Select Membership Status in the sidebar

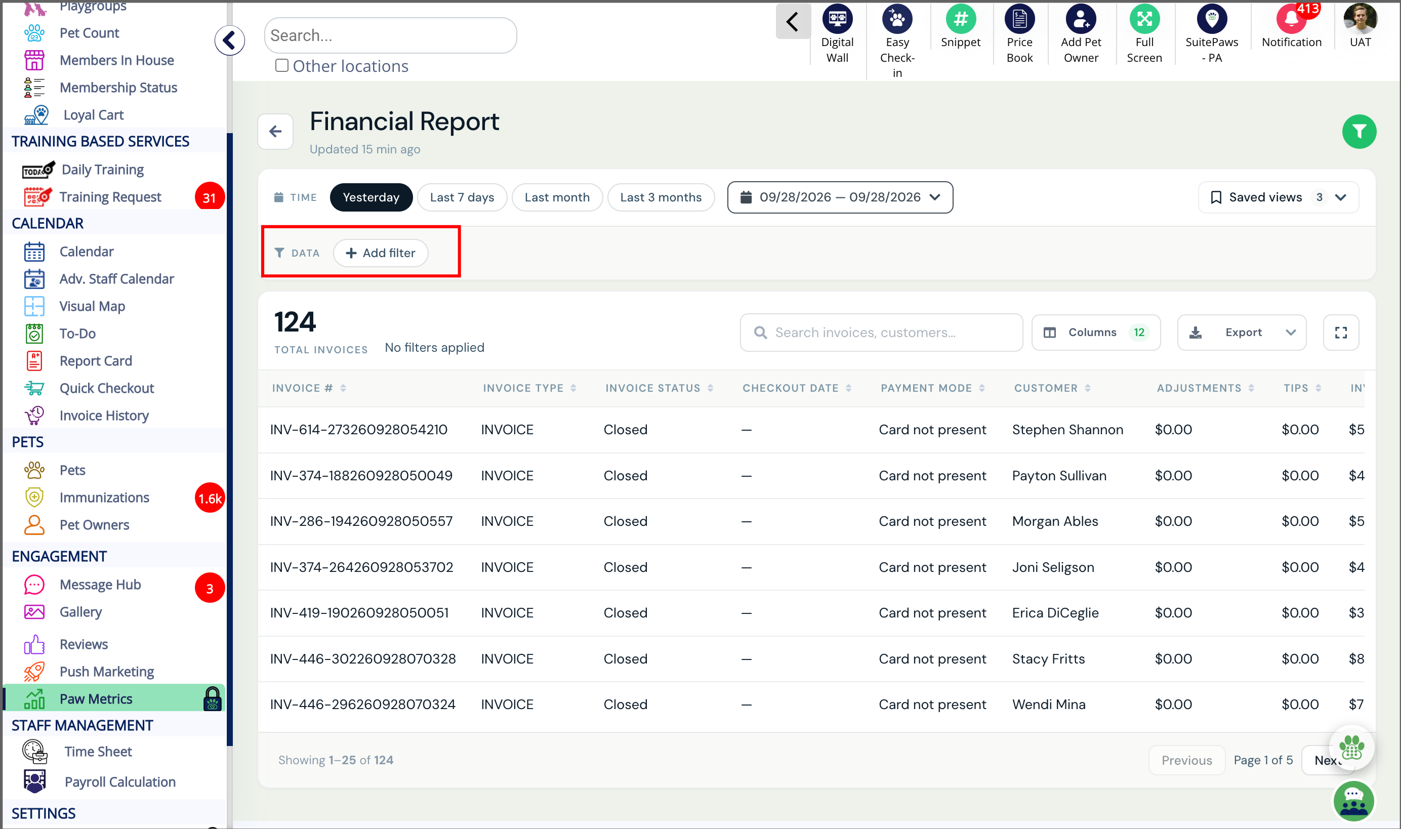tap(118, 88)
